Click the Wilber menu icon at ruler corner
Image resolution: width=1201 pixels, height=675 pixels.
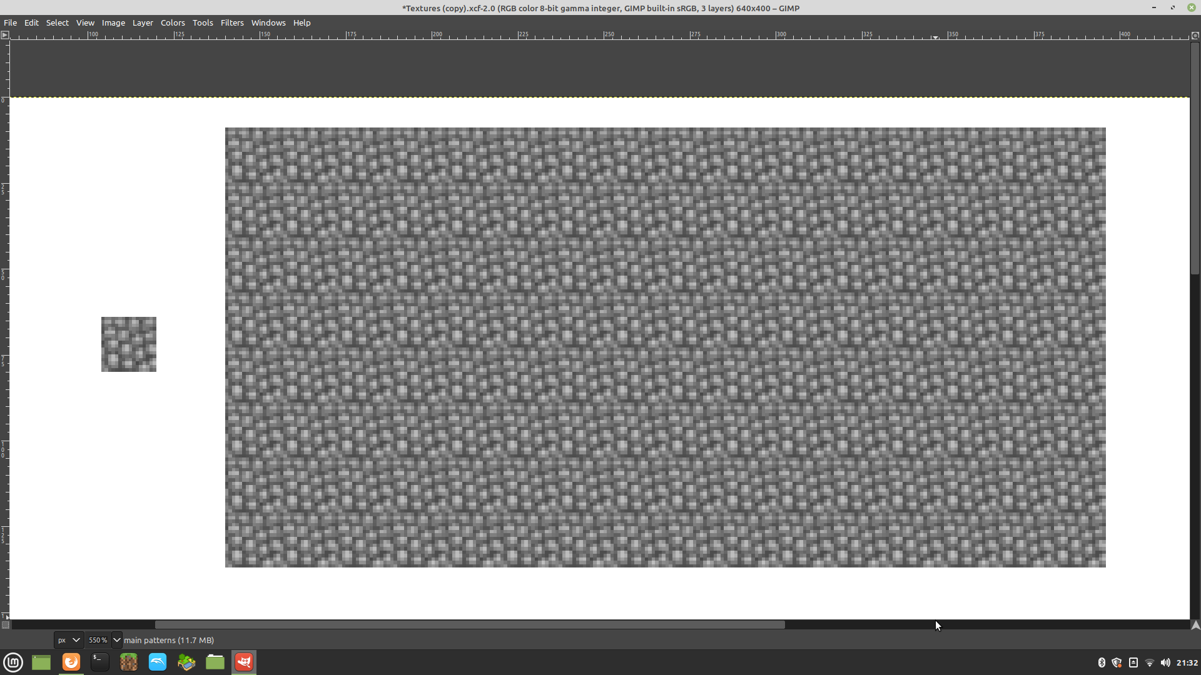[x=5, y=36]
